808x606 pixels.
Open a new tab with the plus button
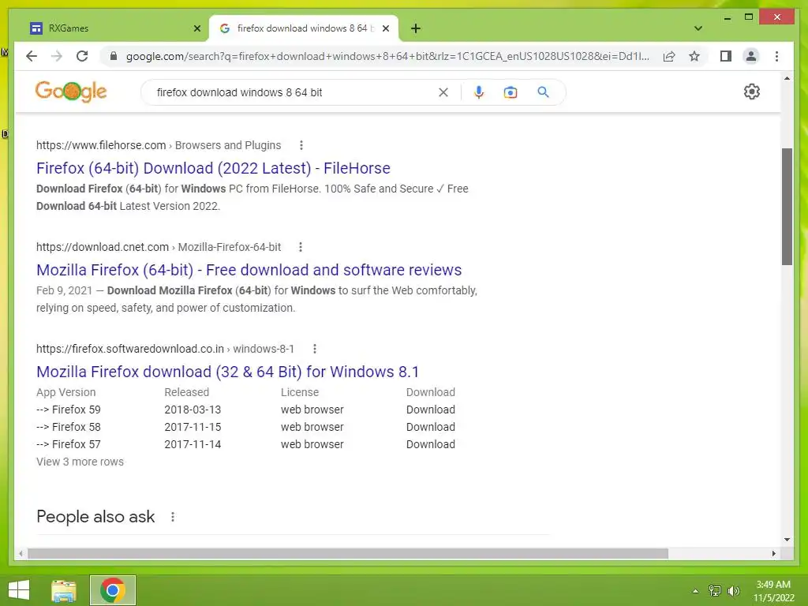point(416,28)
